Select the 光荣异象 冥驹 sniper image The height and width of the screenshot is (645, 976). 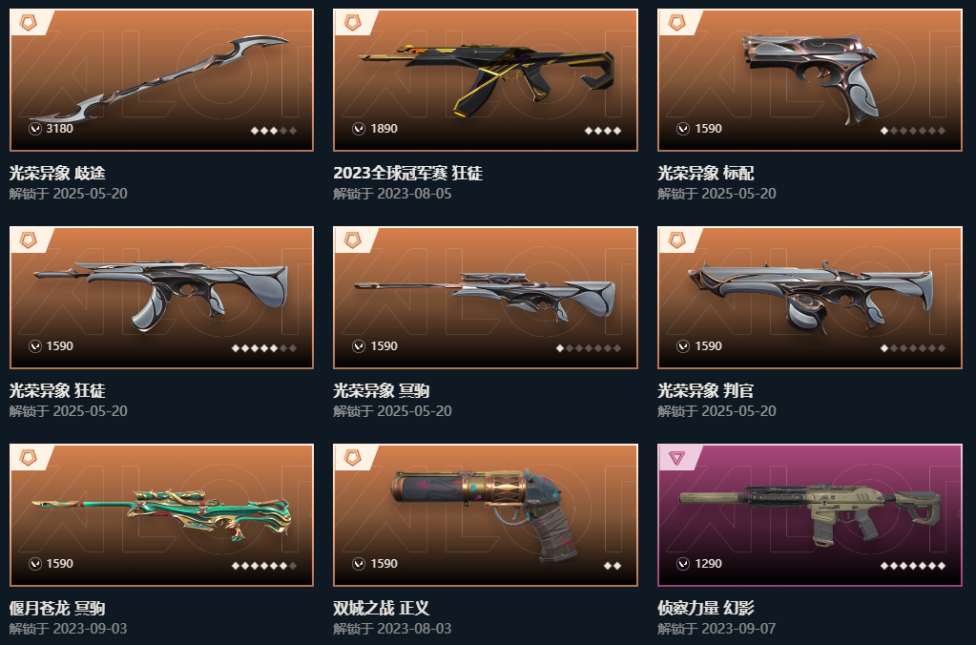(485, 297)
